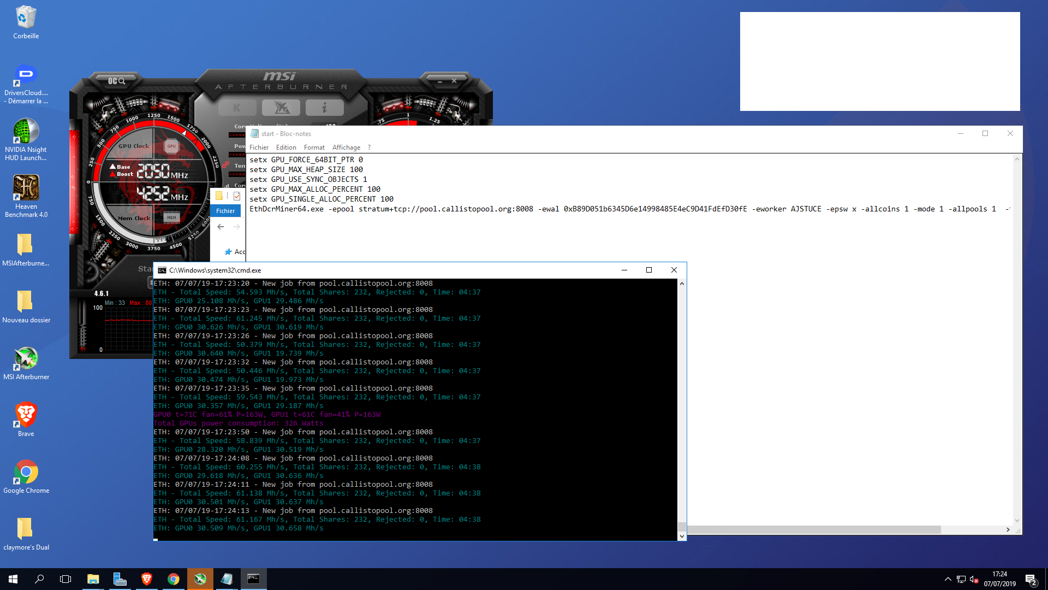Screen dimensions: 1048x590
Task: Click the 'setx GPU_FORCE_64BIT_PTR 0' line
Action: 306,160
